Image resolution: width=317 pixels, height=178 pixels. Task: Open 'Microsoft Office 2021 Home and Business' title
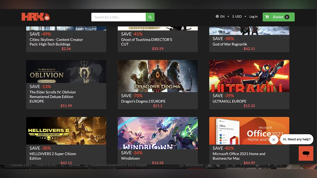tap(239, 156)
